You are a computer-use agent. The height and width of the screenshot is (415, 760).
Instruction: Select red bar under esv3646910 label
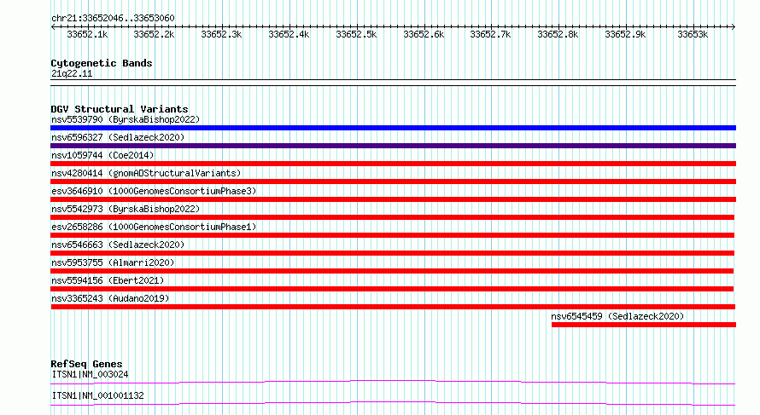(393, 199)
